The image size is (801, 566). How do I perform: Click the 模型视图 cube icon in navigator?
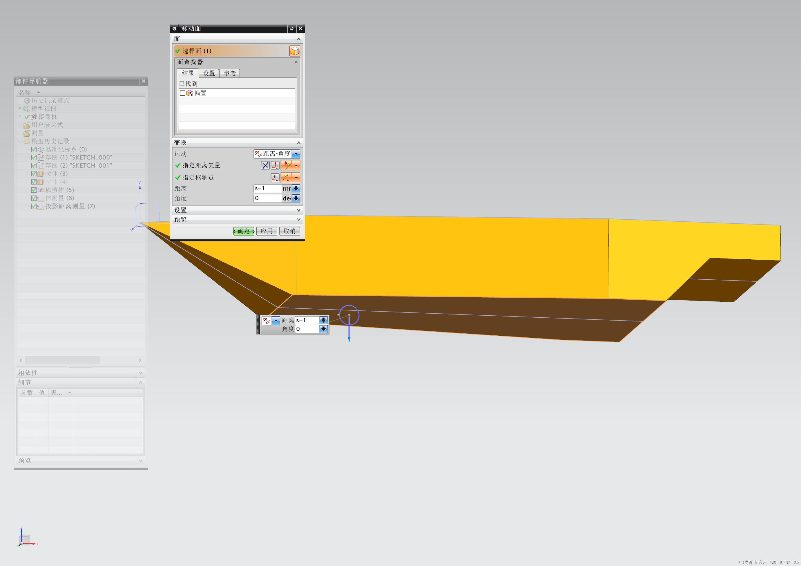pyautogui.click(x=26, y=109)
